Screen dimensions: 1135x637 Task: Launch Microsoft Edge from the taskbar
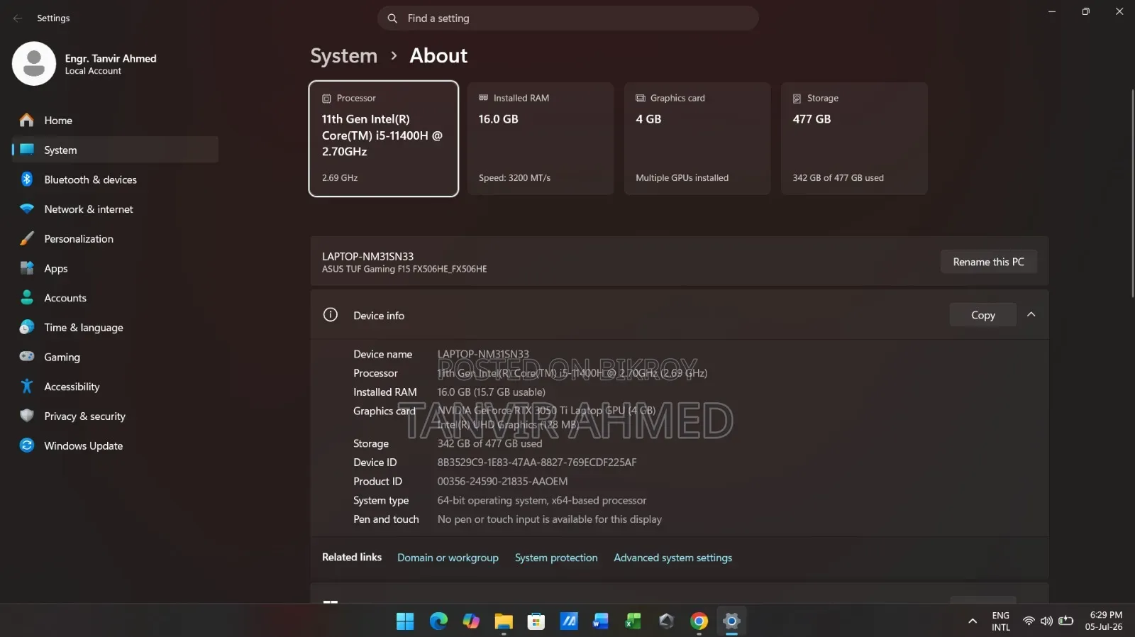[438, 621]
